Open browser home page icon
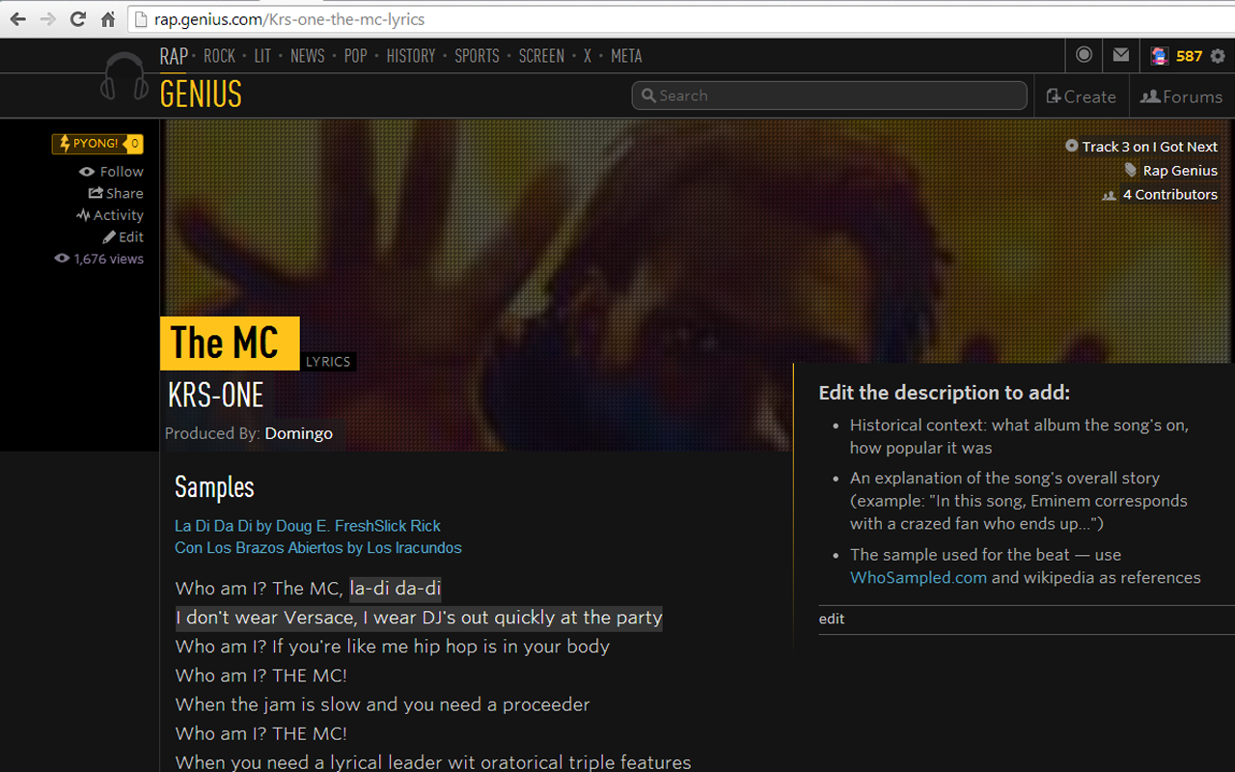Screen dimensions: 1235x772 [108, 19]
